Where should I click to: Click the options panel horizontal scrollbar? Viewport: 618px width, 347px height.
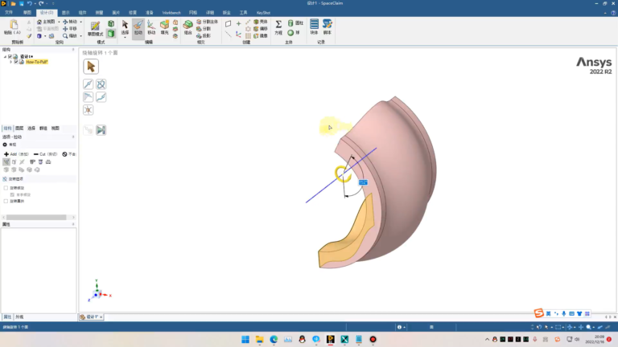point(36,217)
